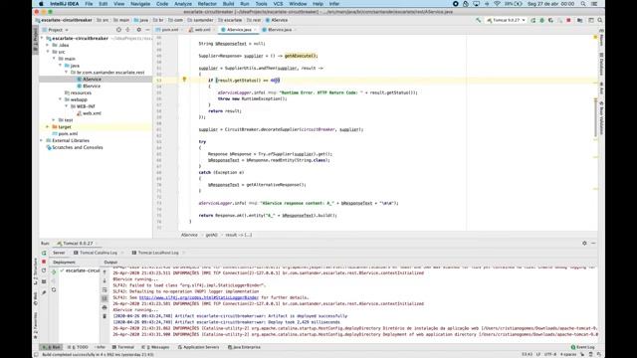637x358 pixels.
Task: Open the Analyze menu
Action: [x=183, y=4]
